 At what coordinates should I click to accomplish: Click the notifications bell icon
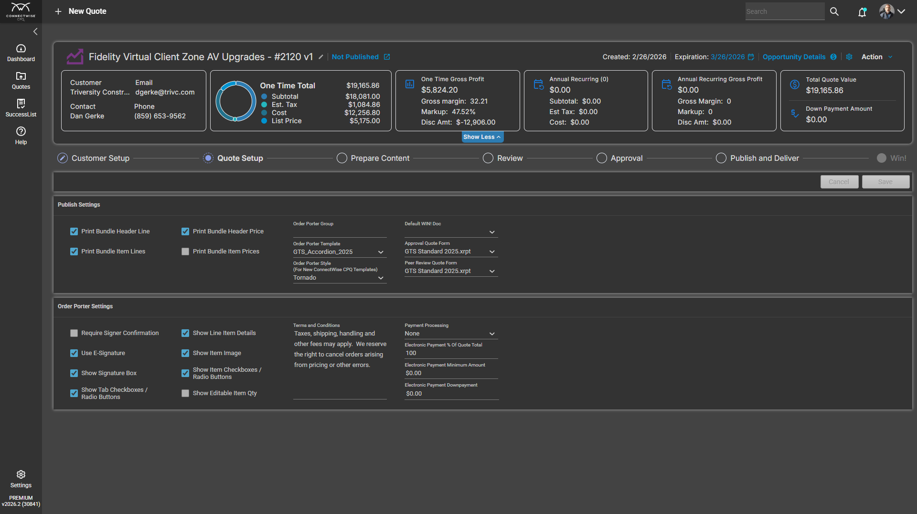[x=862, y=12]
